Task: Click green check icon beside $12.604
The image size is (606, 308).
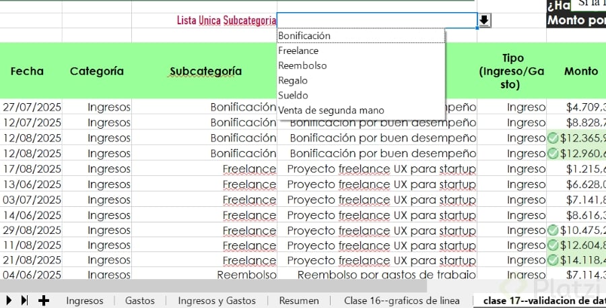Action: coord(553,245)
